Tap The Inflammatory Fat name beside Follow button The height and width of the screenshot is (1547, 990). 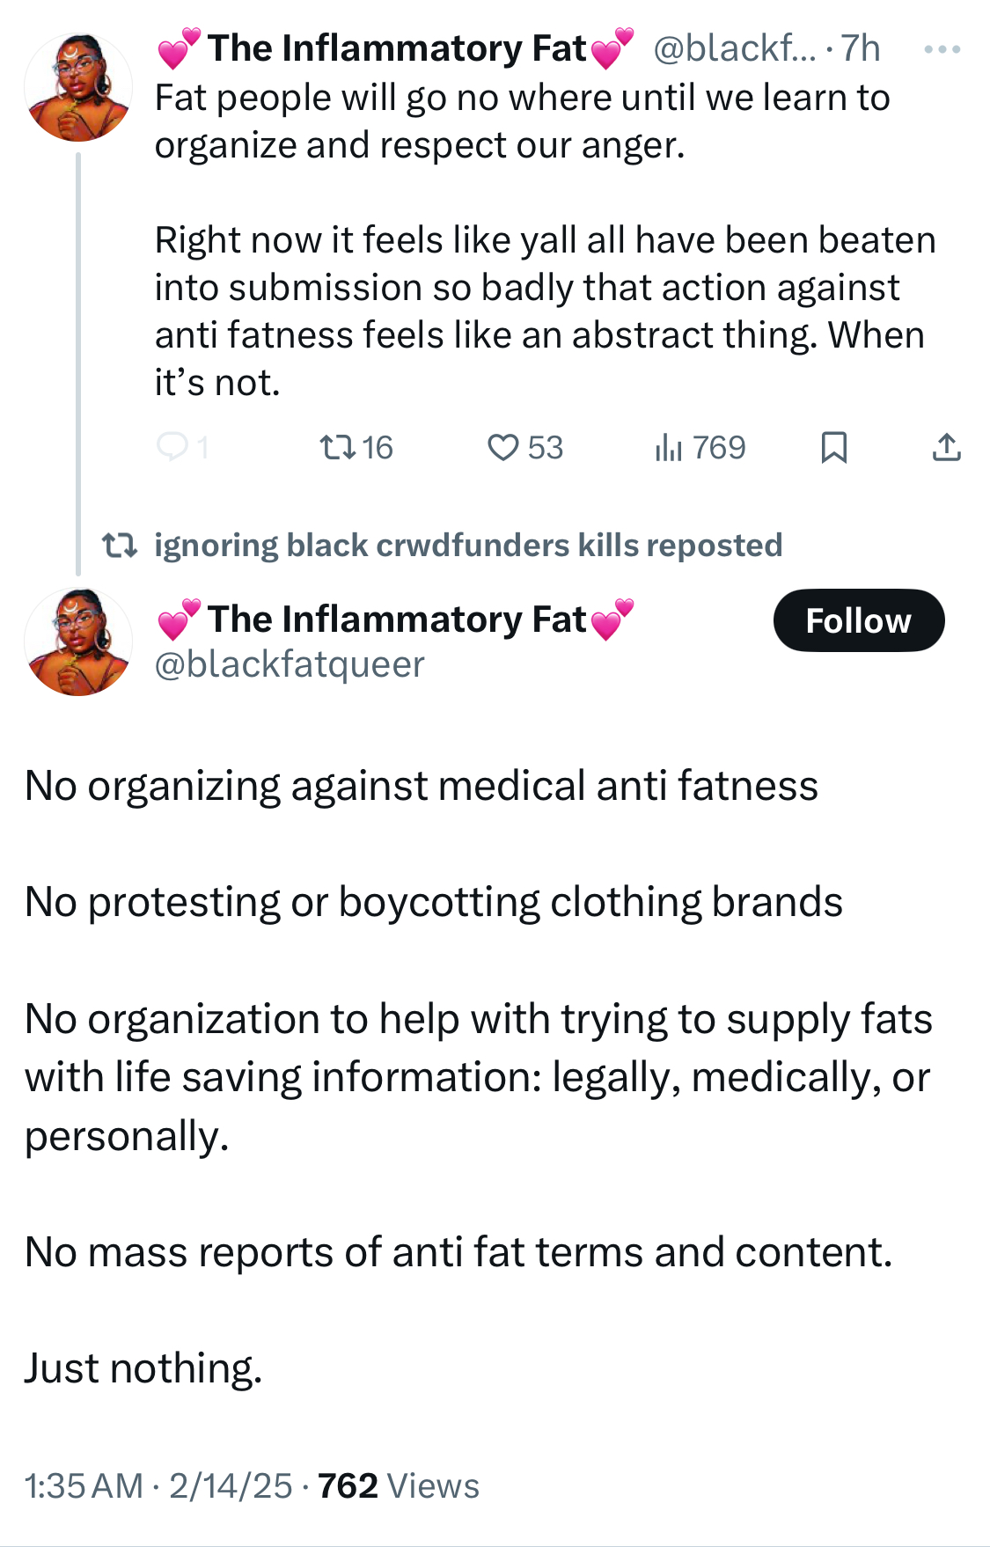(396, 620)
